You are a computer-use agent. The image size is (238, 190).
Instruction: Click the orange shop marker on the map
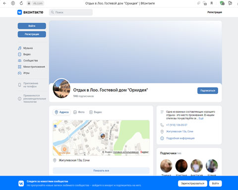point(64,149)
